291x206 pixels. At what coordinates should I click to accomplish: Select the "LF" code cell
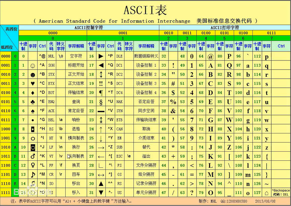coord(51,147)
